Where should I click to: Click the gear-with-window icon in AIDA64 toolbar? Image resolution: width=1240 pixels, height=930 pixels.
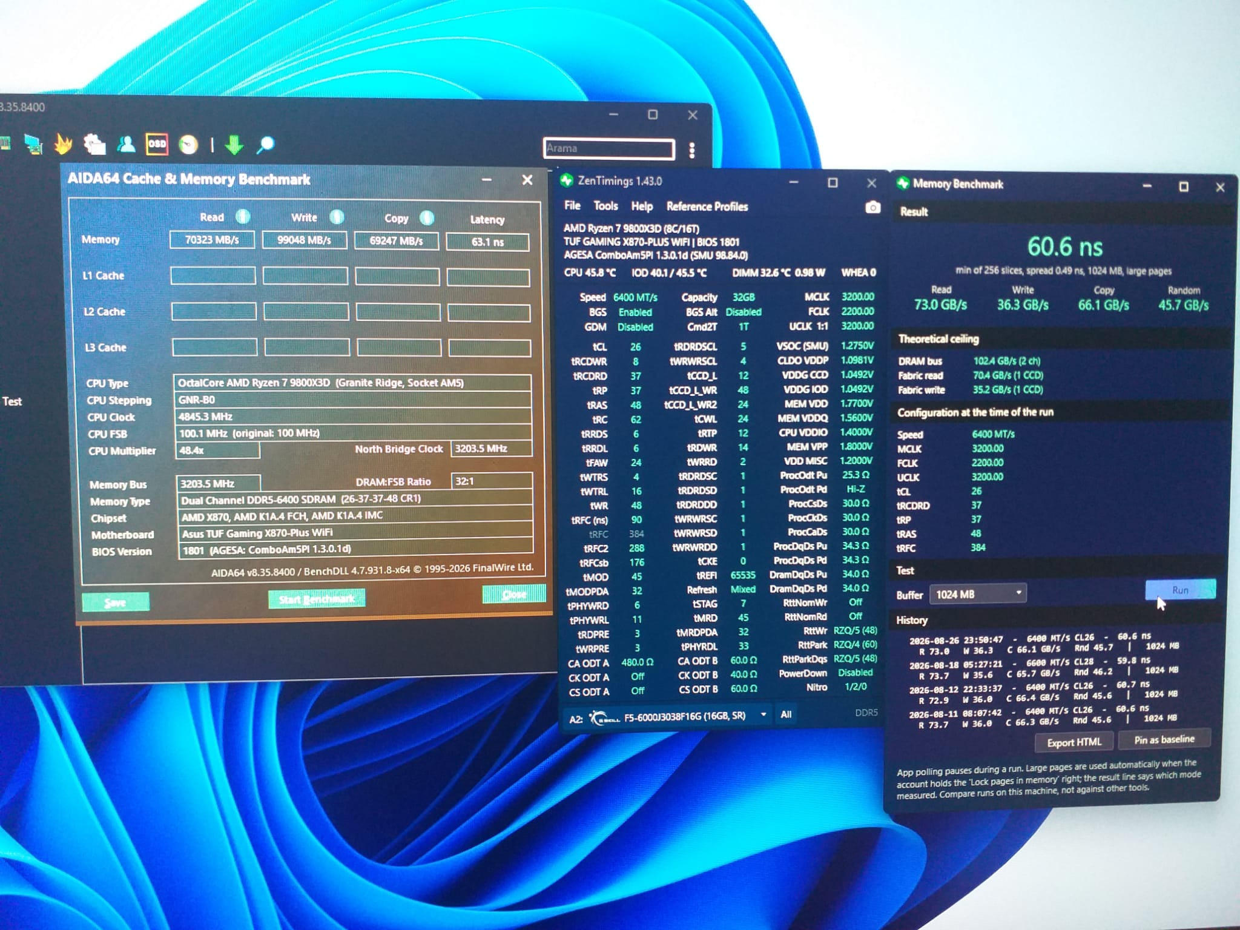tap(94, 144)
